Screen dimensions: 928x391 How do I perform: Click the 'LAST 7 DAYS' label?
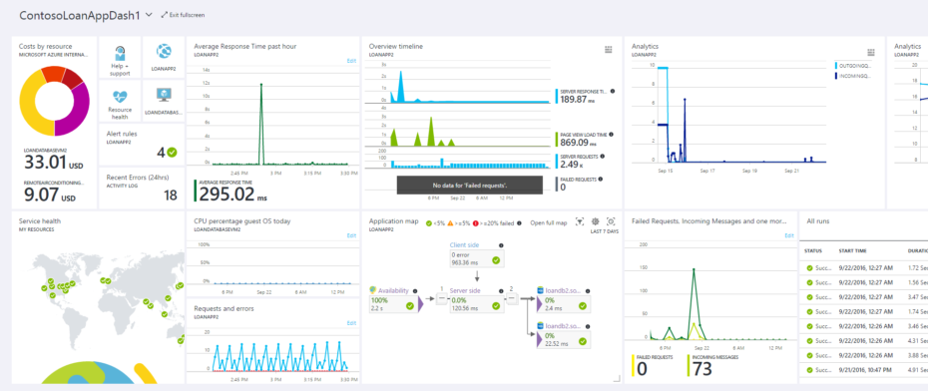605,231
